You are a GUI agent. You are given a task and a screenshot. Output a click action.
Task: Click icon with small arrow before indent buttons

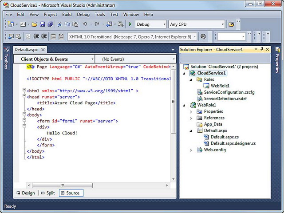pyautogui.click(x=28, y=36)
